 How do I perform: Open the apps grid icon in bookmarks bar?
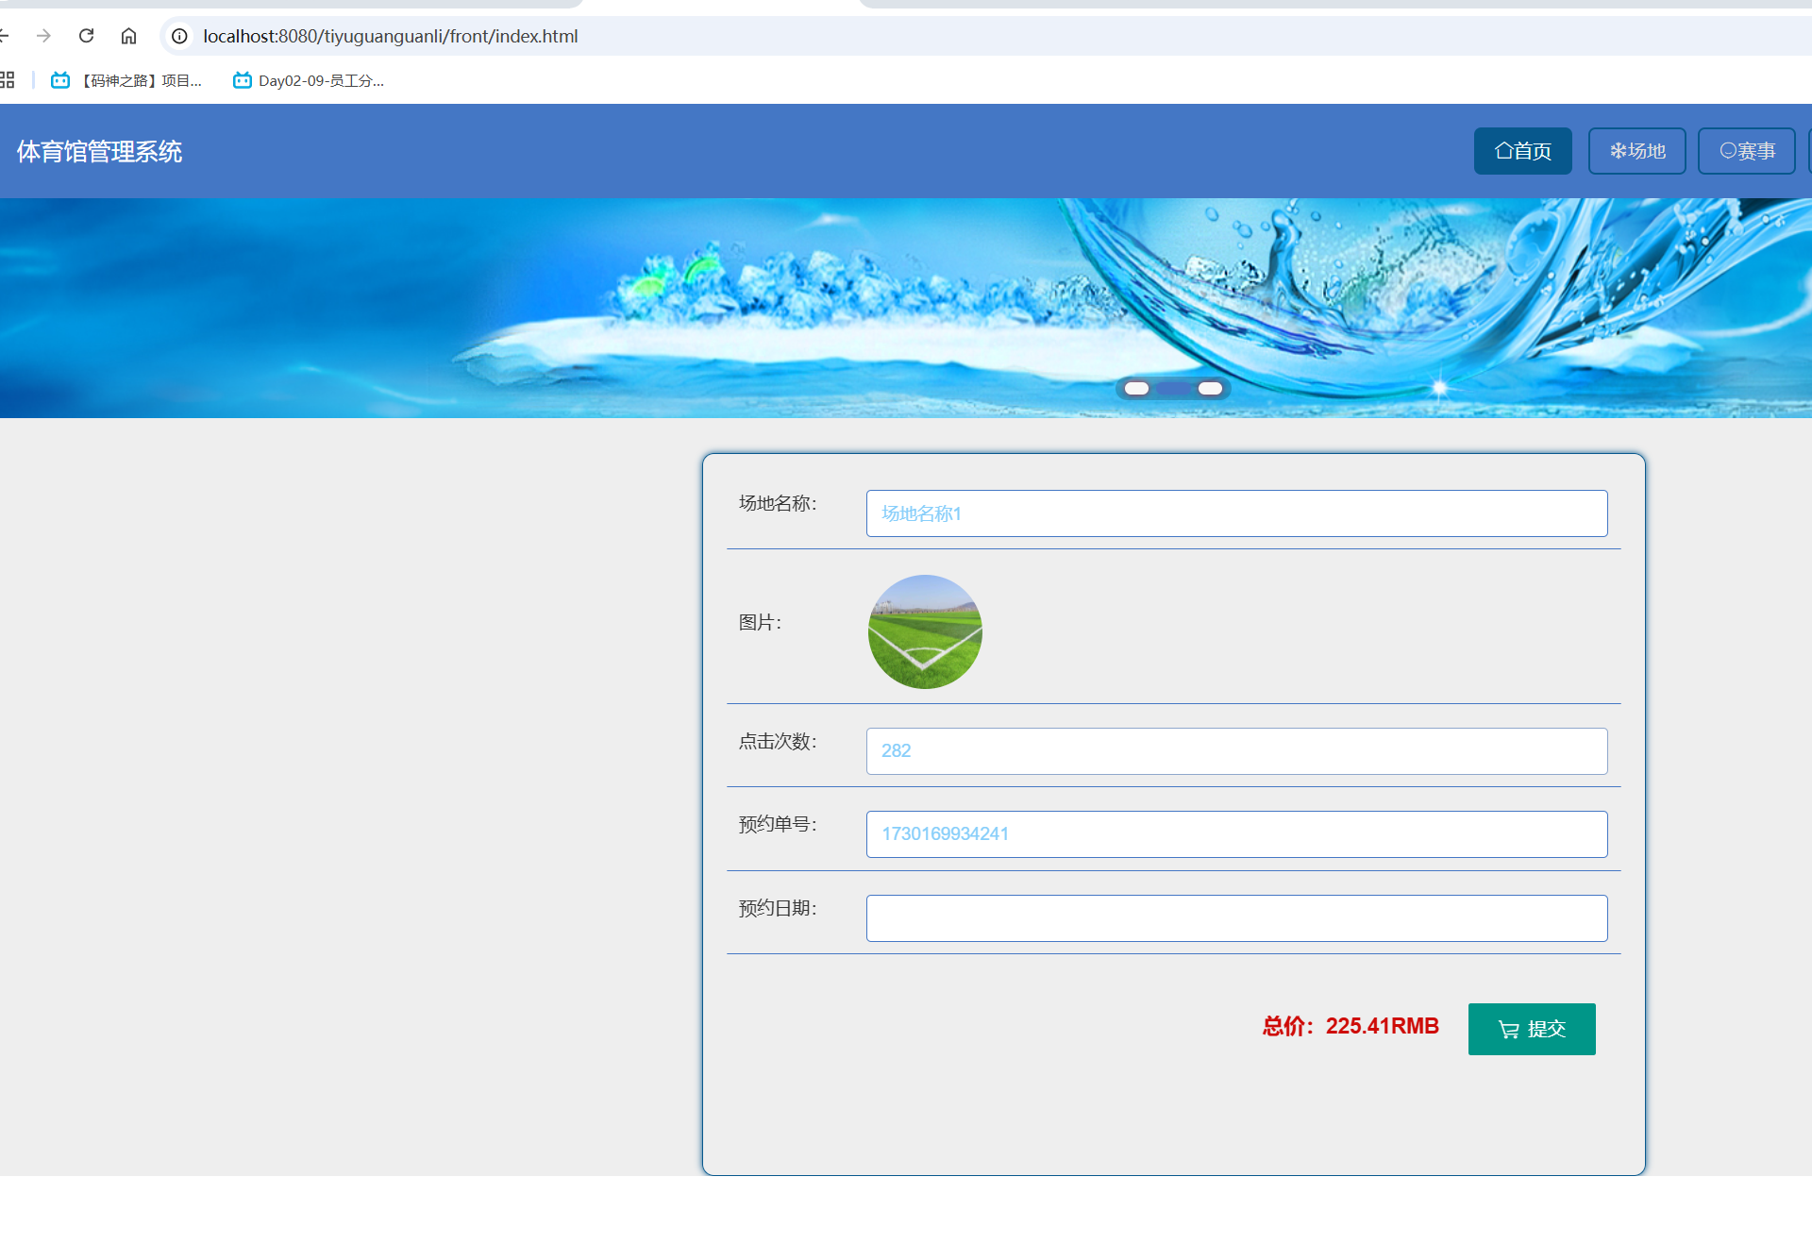tap(7, 80)
